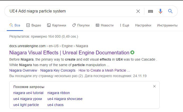183x112 pixels.
Task: Close the Похожие запросы box
Action: [154, 86]
